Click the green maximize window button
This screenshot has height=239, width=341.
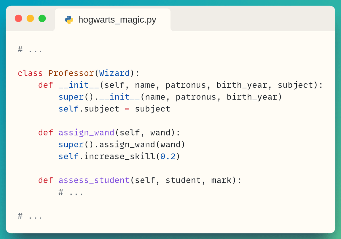pyautogui.click(x=42, y=18)
